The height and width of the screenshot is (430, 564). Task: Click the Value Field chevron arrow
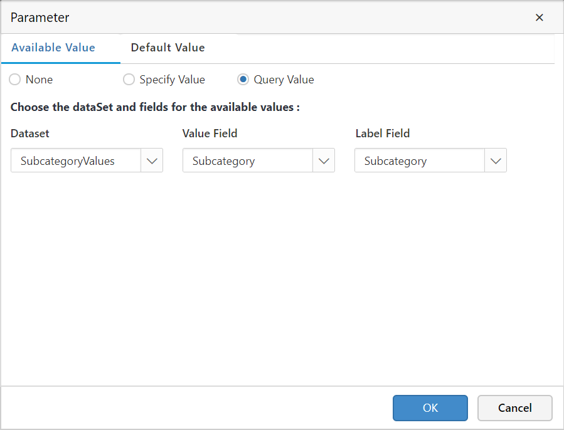point(324,160)
